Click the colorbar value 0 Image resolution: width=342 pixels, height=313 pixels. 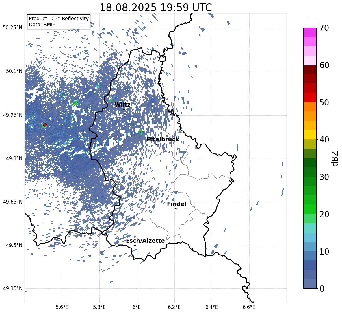(x=322, y=288)
